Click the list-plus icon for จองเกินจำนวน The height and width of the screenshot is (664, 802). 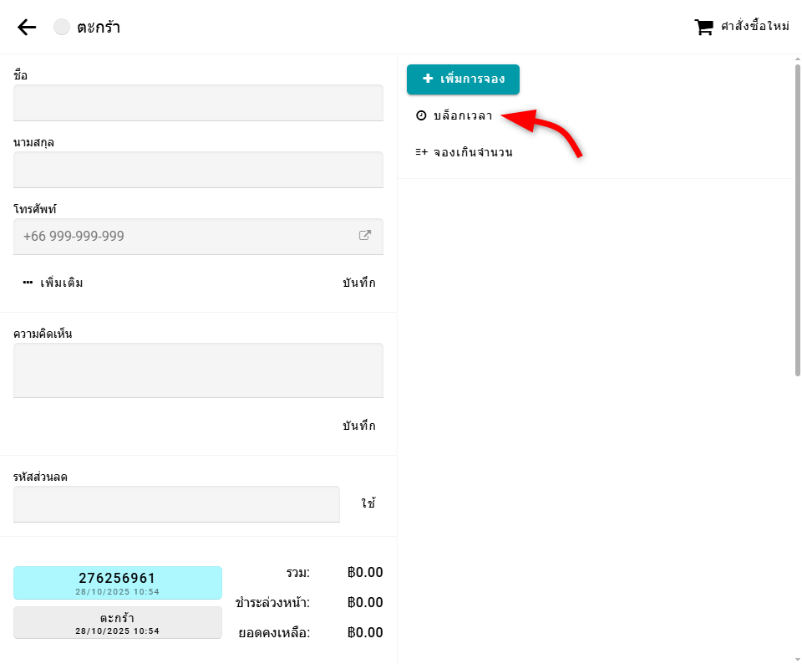[421, 152]
